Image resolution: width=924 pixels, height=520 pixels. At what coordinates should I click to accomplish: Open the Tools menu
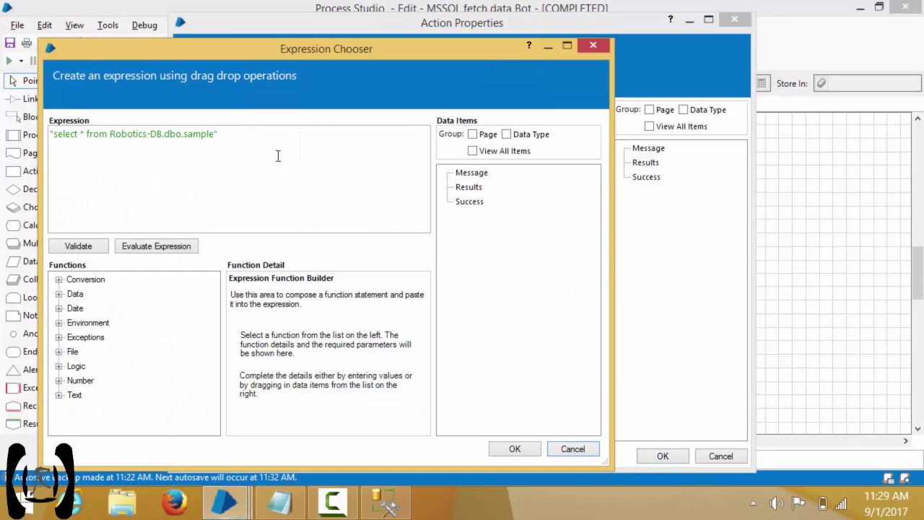point(108,25)
